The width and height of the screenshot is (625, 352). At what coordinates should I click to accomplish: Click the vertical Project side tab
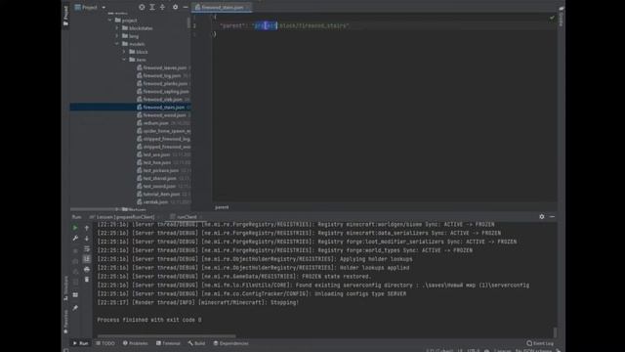65,16
